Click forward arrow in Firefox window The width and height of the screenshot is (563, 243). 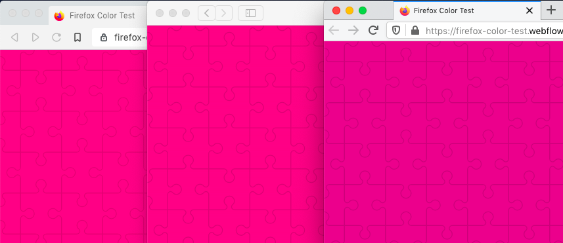[x=353, y=30]
